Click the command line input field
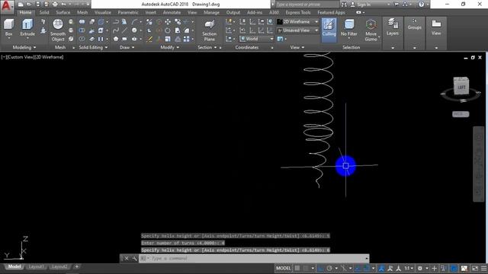Image resolution: width=488 pixels, height=274 pixels. coord(254,258)
